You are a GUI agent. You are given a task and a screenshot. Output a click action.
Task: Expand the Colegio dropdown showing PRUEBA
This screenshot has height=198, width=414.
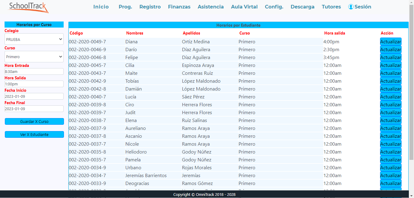coord(34,39)
